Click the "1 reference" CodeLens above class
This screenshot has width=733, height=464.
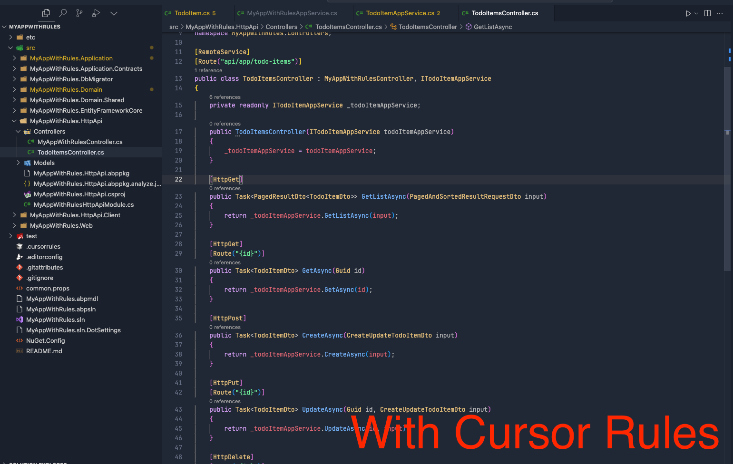(208, 70)
